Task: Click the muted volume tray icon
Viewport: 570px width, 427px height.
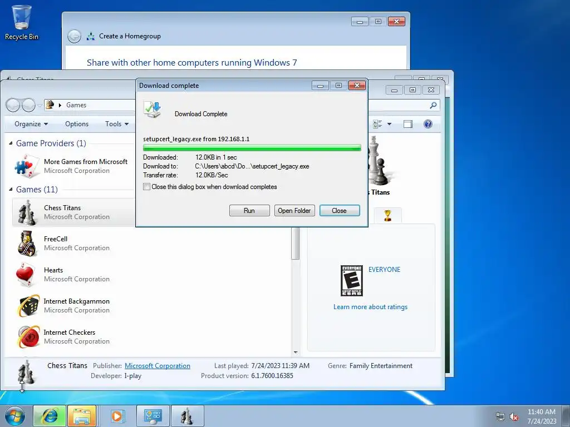Action: pos(514,416)
